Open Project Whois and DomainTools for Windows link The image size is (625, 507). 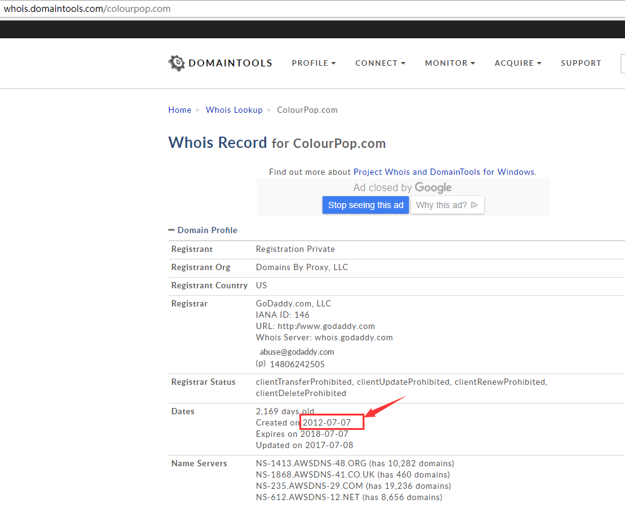point(444,172)
